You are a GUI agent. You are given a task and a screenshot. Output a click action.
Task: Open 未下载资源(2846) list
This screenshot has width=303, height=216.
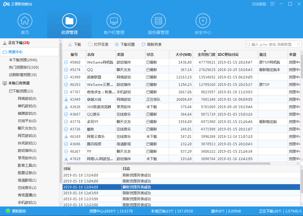[23, 60]
